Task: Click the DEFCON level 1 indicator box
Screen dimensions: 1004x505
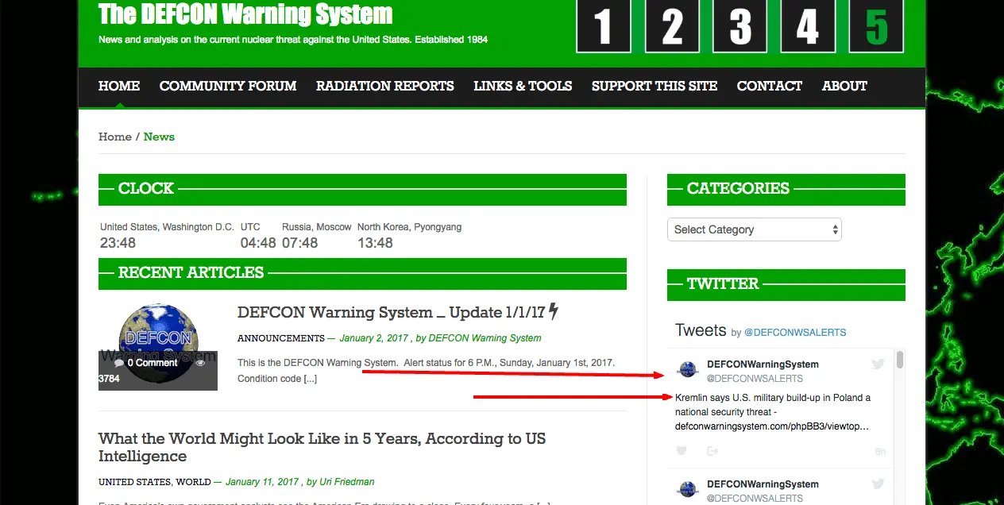Action: [x=603, y=26]
